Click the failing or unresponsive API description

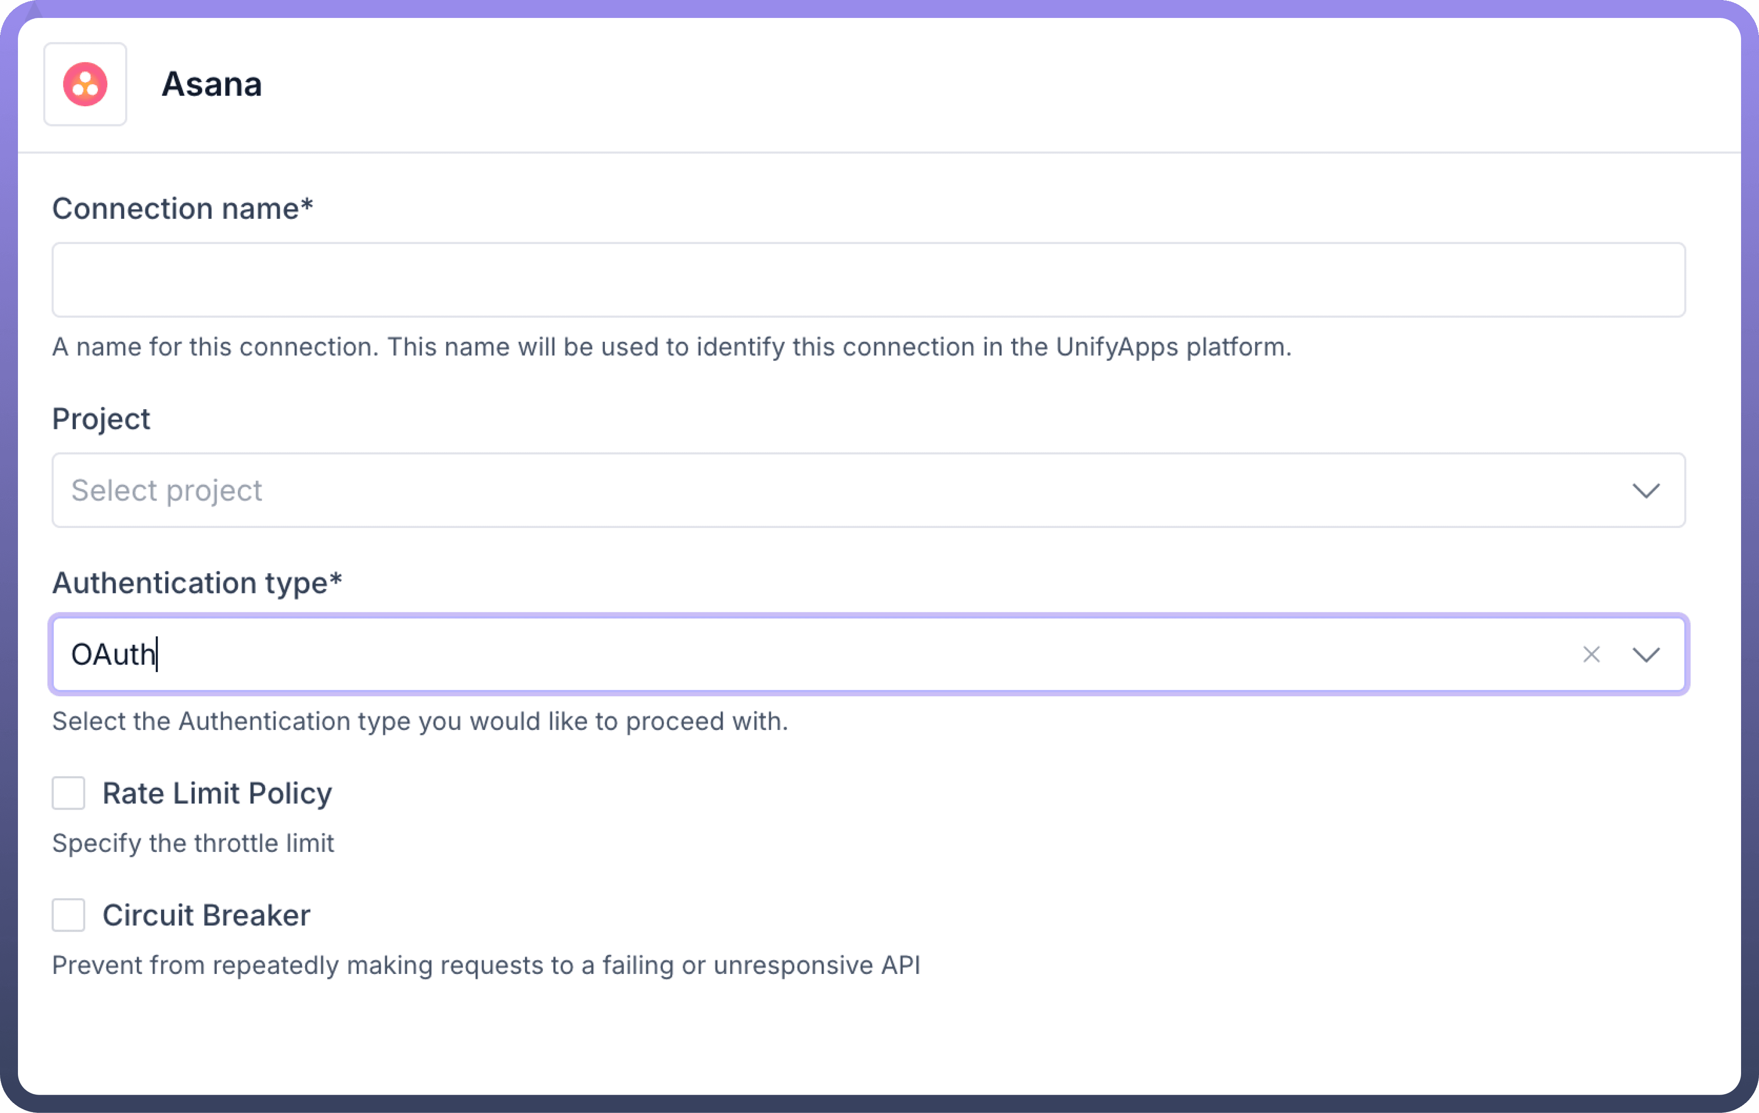(x=486, y=965)
